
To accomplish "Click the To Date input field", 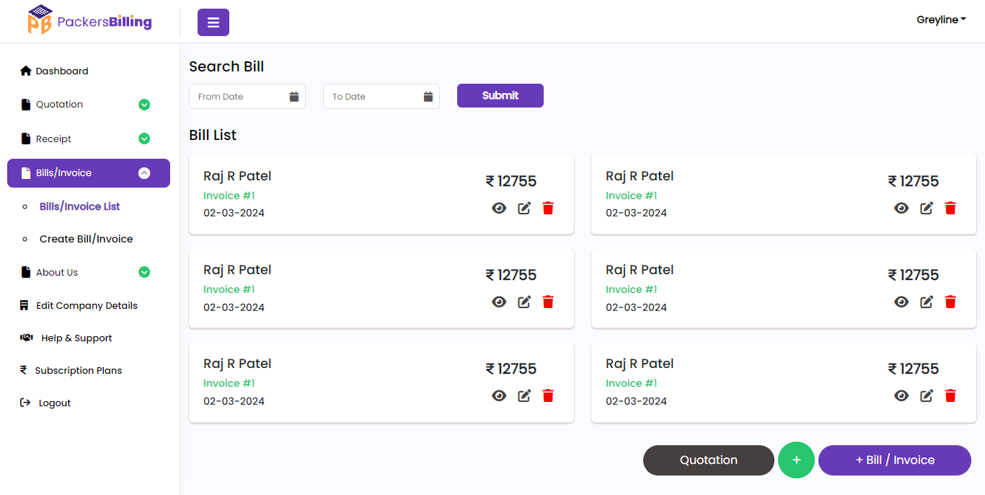I will (x=375, y=97).
